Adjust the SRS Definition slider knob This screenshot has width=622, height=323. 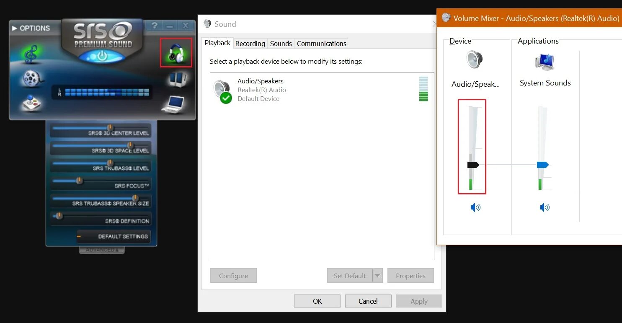(59, 216)
